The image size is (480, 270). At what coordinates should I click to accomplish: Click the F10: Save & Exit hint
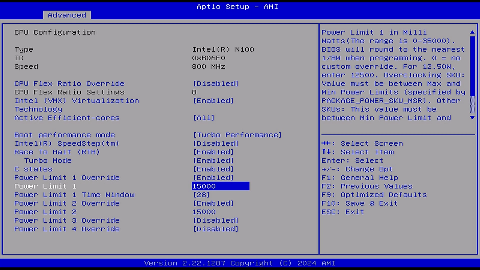(359, 203)
